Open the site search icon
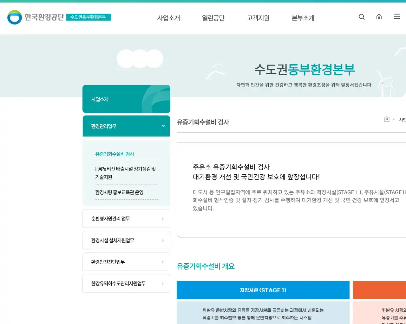Image resolution: width=406 pixels, height=324 pixels. tap(362, 17)
